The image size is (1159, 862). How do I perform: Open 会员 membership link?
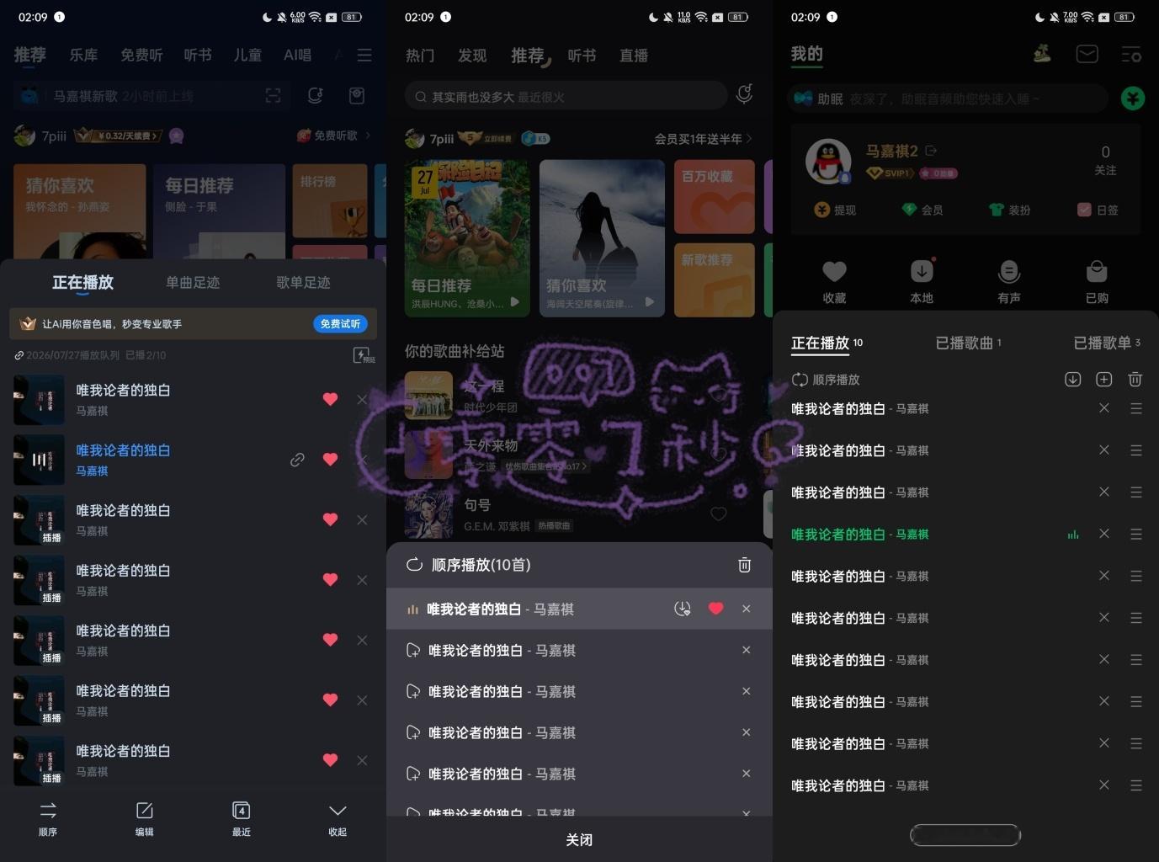coord(922,210)
